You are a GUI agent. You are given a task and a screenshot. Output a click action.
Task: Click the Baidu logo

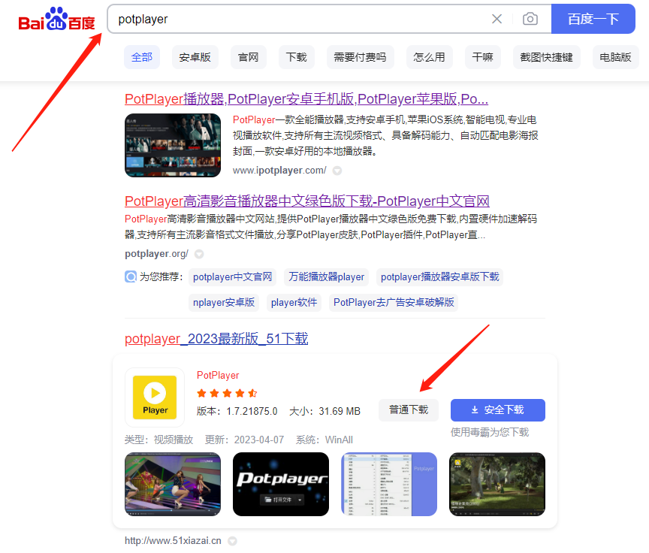[x=56, y=19]
